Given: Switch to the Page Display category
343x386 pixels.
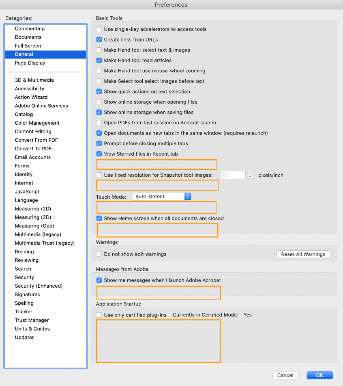Looking at the screenshot, I should pyautogui.click(x=30, y=63).
